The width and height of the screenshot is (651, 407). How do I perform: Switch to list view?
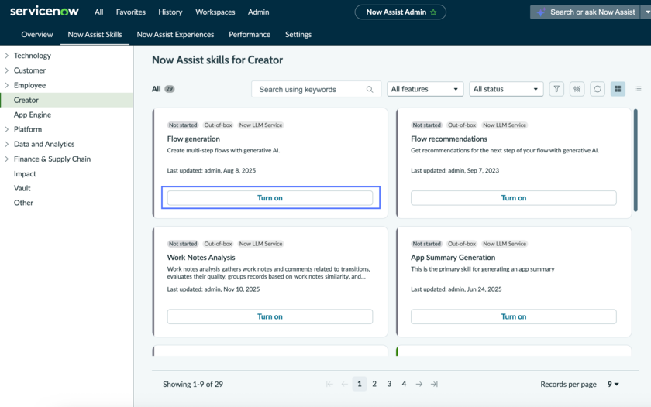(639, 89)
